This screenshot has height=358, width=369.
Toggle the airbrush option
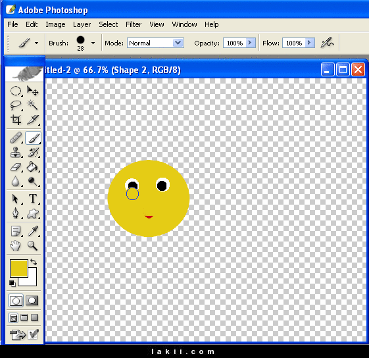click(x=327, y=43)
